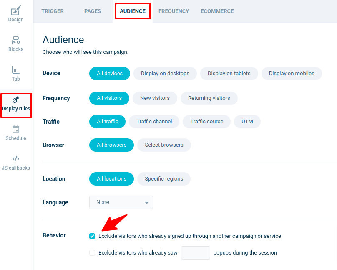The height and width of the screenshot is (270, 337).
Task: Open the Design section in sidebar
Action: [x=16, y=14]
